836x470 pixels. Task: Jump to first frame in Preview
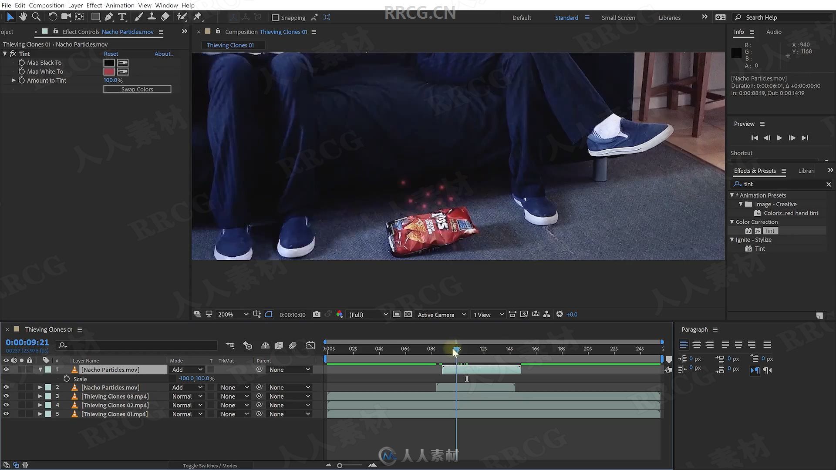click(755, 138)
